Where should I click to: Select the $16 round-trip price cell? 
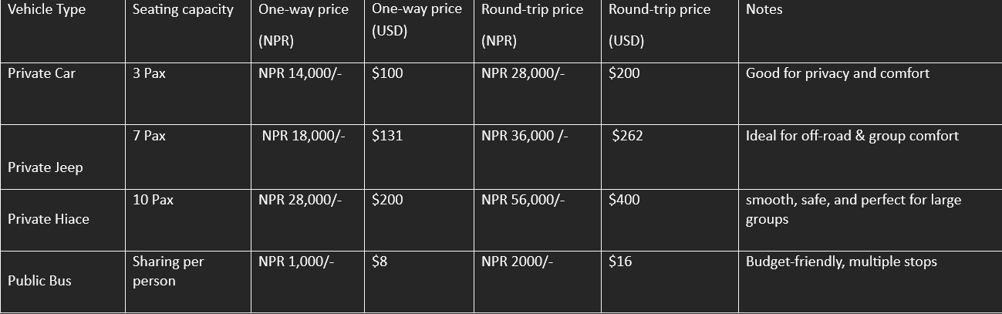[x=620, y=262]
